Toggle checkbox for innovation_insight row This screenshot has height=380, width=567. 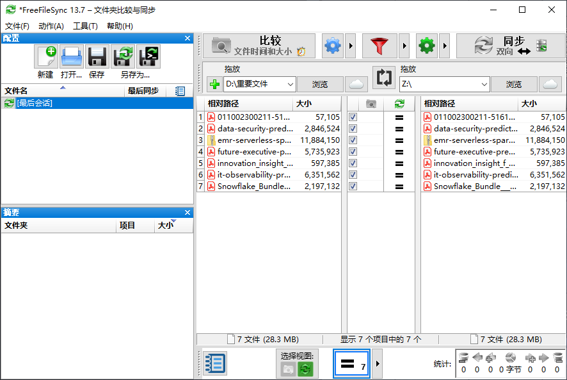(x=353, y=163)
